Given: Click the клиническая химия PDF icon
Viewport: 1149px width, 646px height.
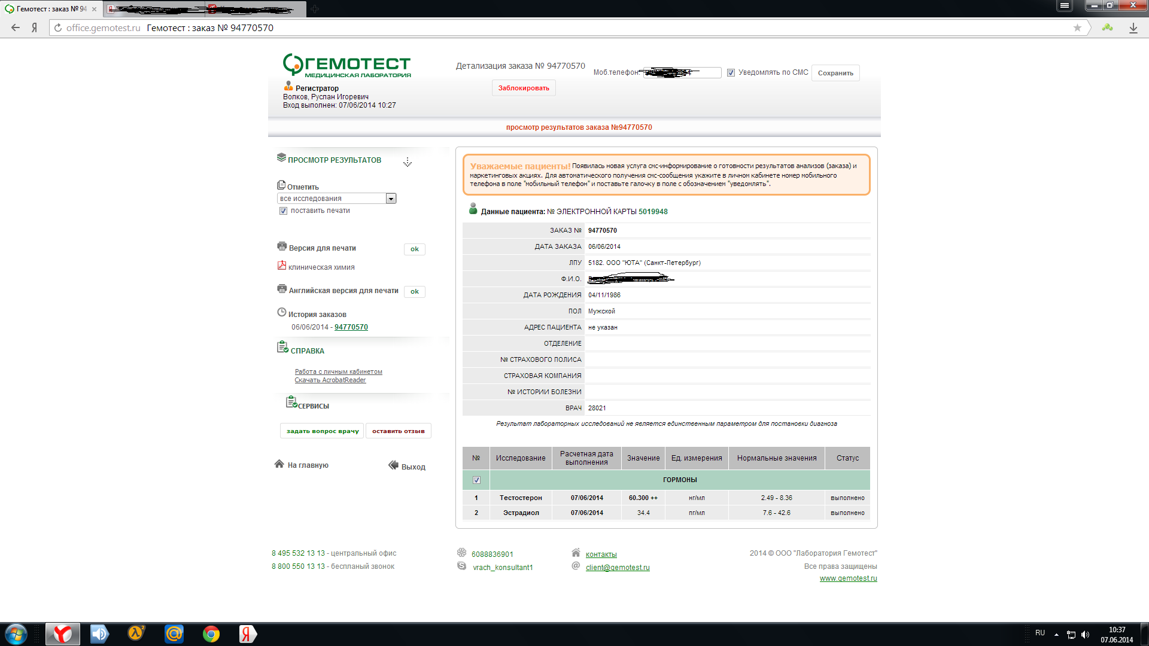Looking at the screenshot, I should 282,266.
